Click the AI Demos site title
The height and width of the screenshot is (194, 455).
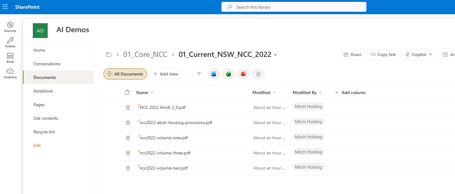point(73,30)
